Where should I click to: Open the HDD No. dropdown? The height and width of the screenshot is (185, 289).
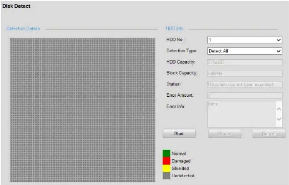click(x=244, y=40)
